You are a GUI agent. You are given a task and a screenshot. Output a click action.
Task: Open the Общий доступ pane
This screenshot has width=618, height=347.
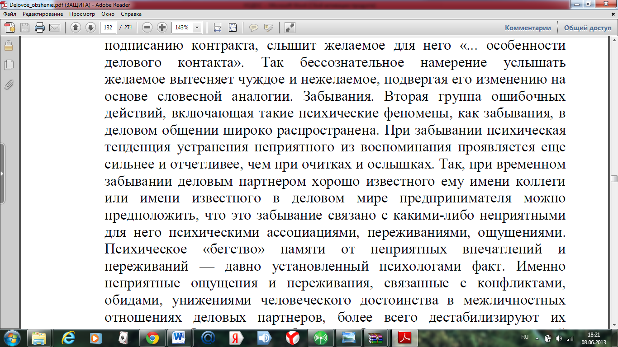[588, 28]
